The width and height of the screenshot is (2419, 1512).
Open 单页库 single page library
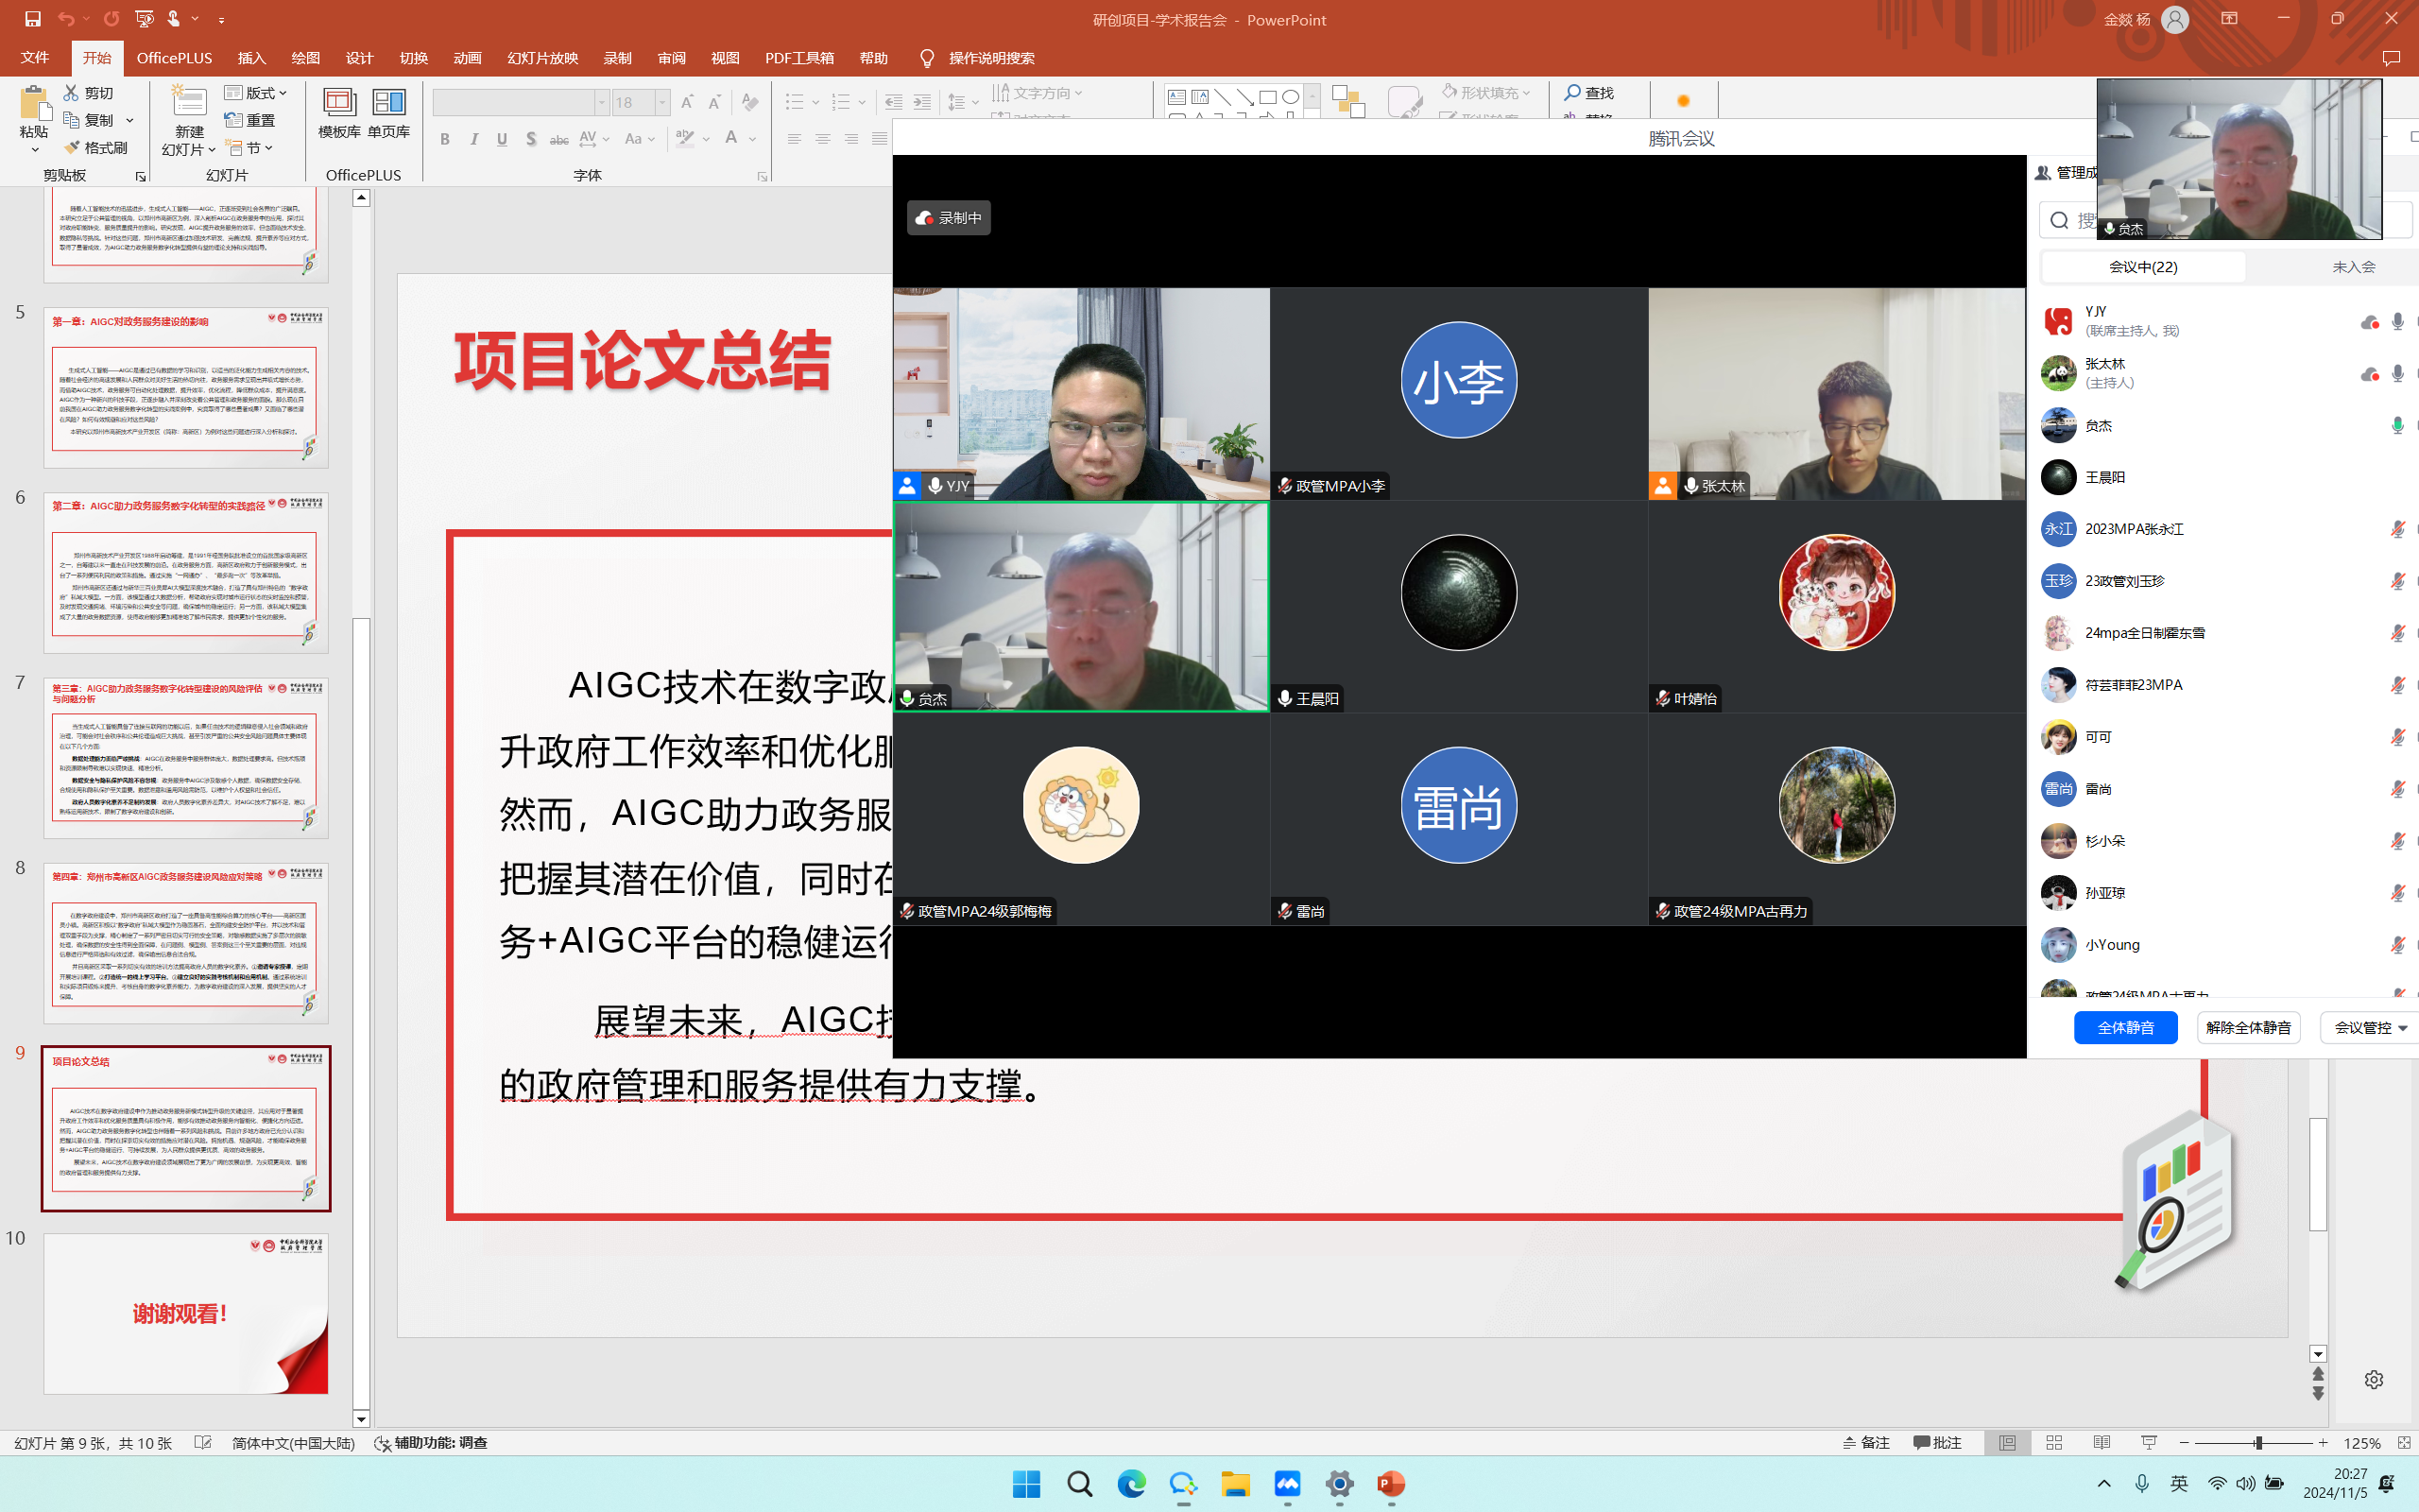[x=389, y=112]
